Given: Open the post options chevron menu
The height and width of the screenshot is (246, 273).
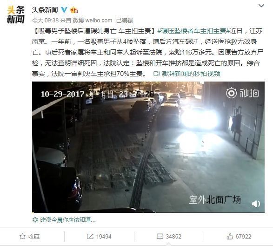Looking at the screenshot, I should [261, 6].
